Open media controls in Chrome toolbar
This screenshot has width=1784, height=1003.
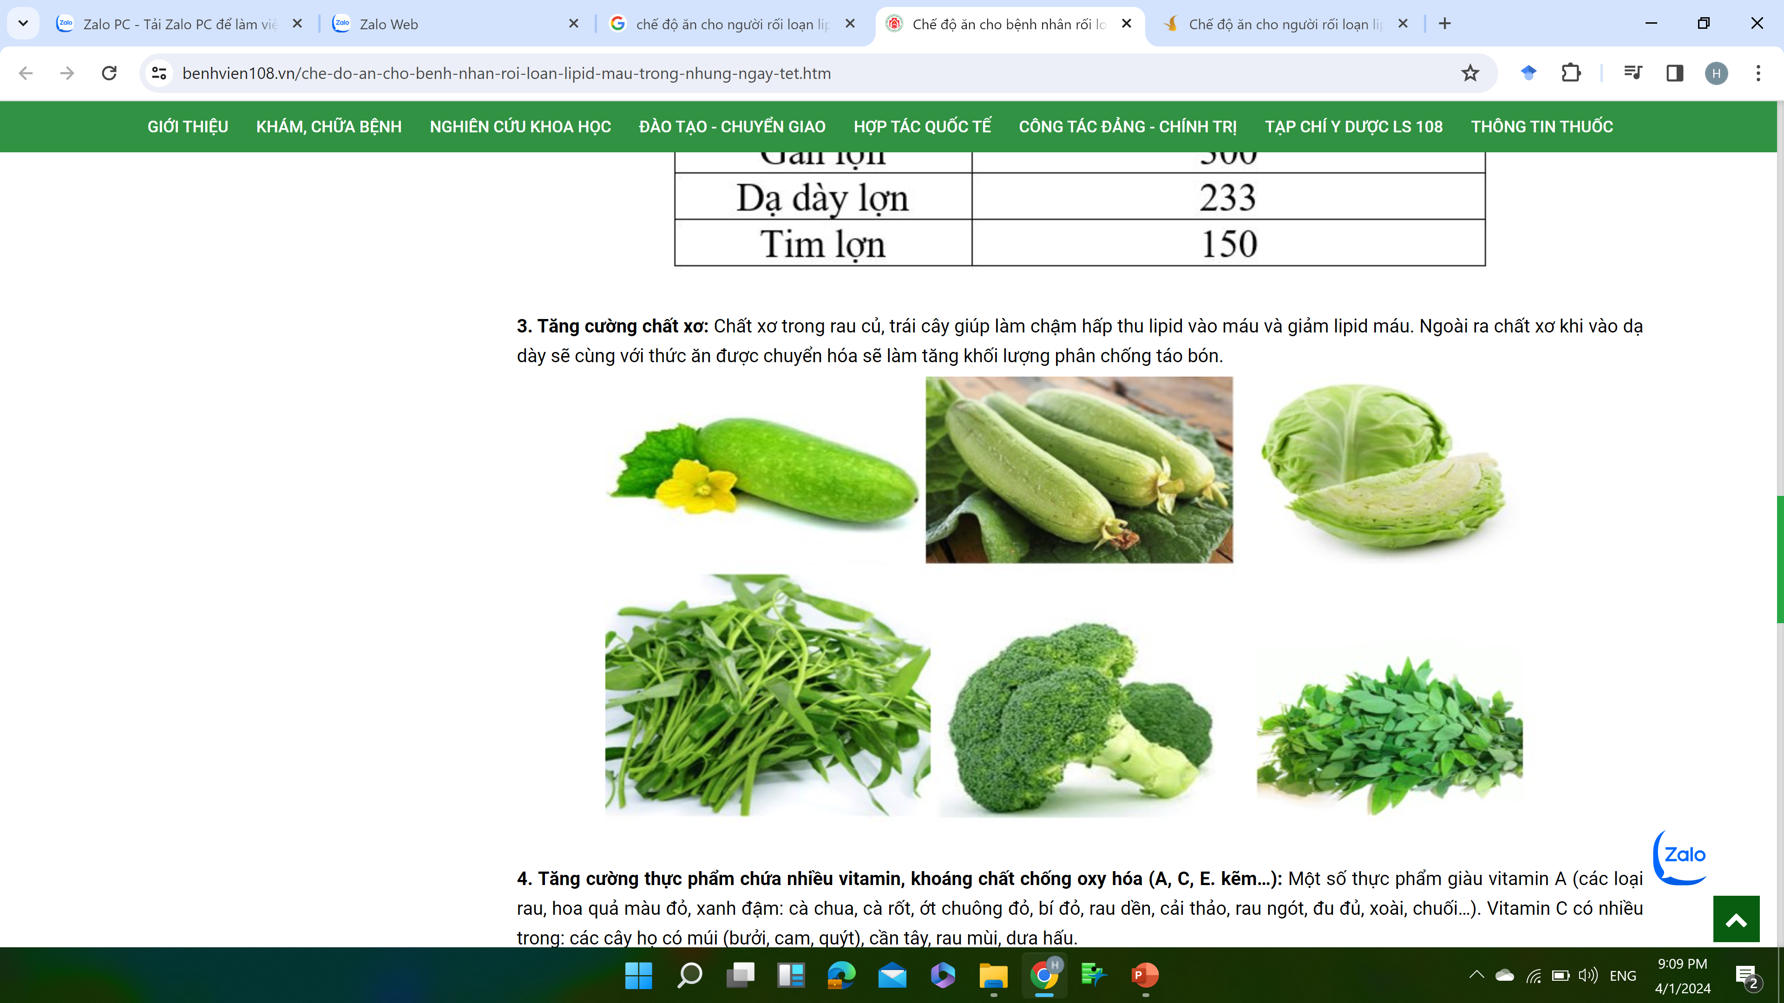pos(1633,73)
